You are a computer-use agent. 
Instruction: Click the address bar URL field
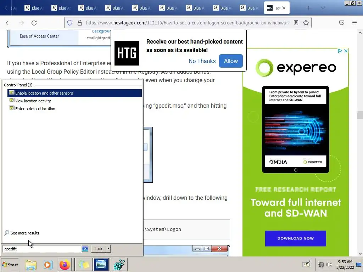click(x=187, y=23)
